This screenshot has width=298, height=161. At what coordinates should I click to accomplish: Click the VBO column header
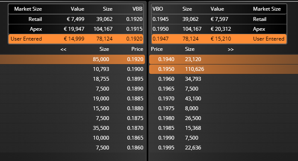(158, 9)
